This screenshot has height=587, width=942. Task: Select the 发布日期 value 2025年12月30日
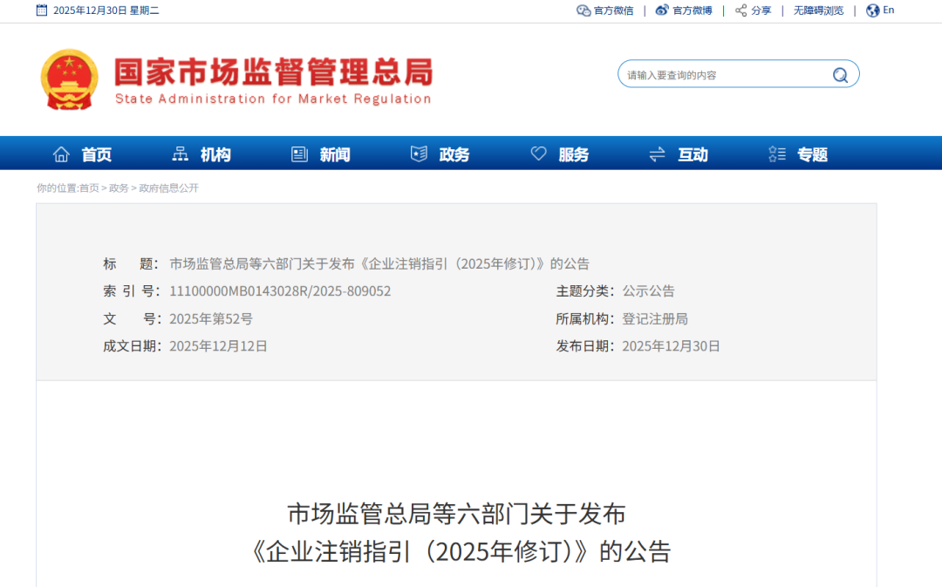tap(671, 346)
